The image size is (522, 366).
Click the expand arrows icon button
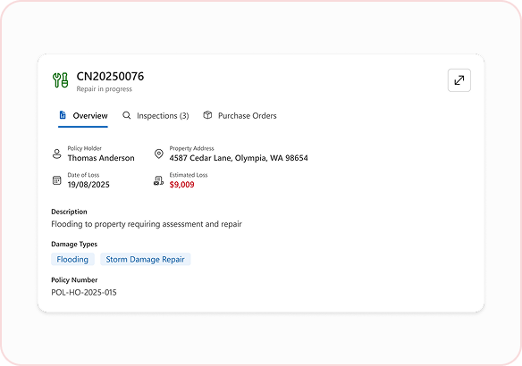pyautogui.click(x=459, y=80)
